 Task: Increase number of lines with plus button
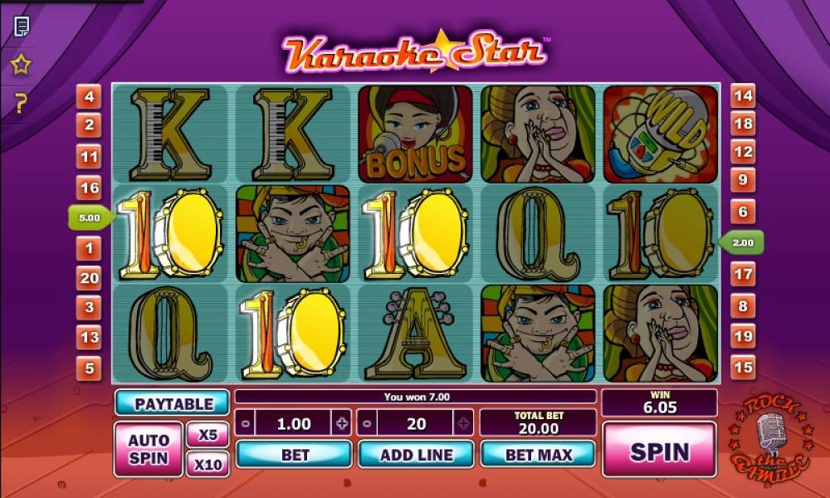pos(464,423)
